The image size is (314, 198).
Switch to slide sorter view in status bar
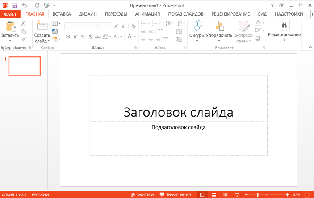pyautogui.click(x=214, y=195)
